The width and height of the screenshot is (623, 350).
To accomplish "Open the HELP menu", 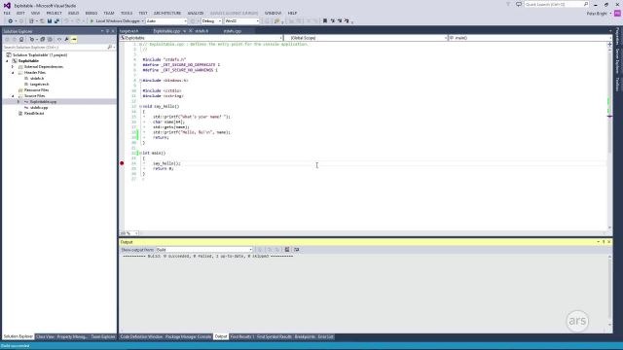I will (x=292, y=13).
